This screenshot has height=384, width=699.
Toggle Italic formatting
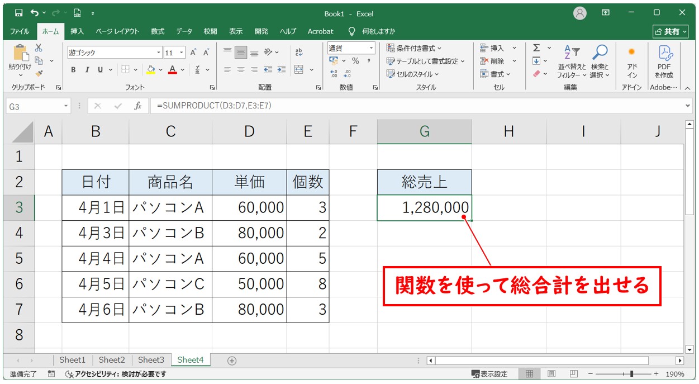coord(87,70)
